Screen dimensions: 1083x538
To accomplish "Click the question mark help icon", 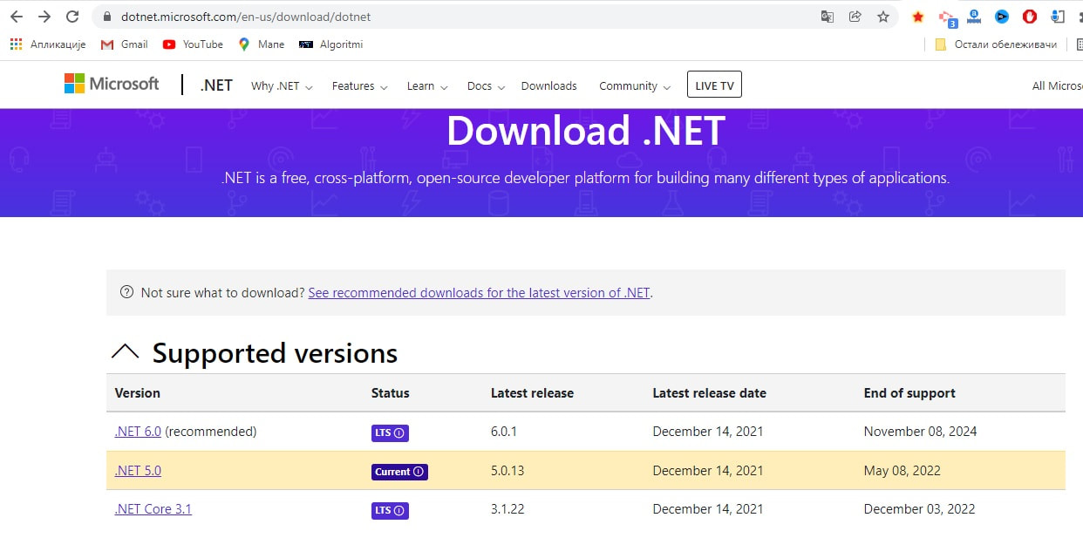I will click(x=127, y=292).
